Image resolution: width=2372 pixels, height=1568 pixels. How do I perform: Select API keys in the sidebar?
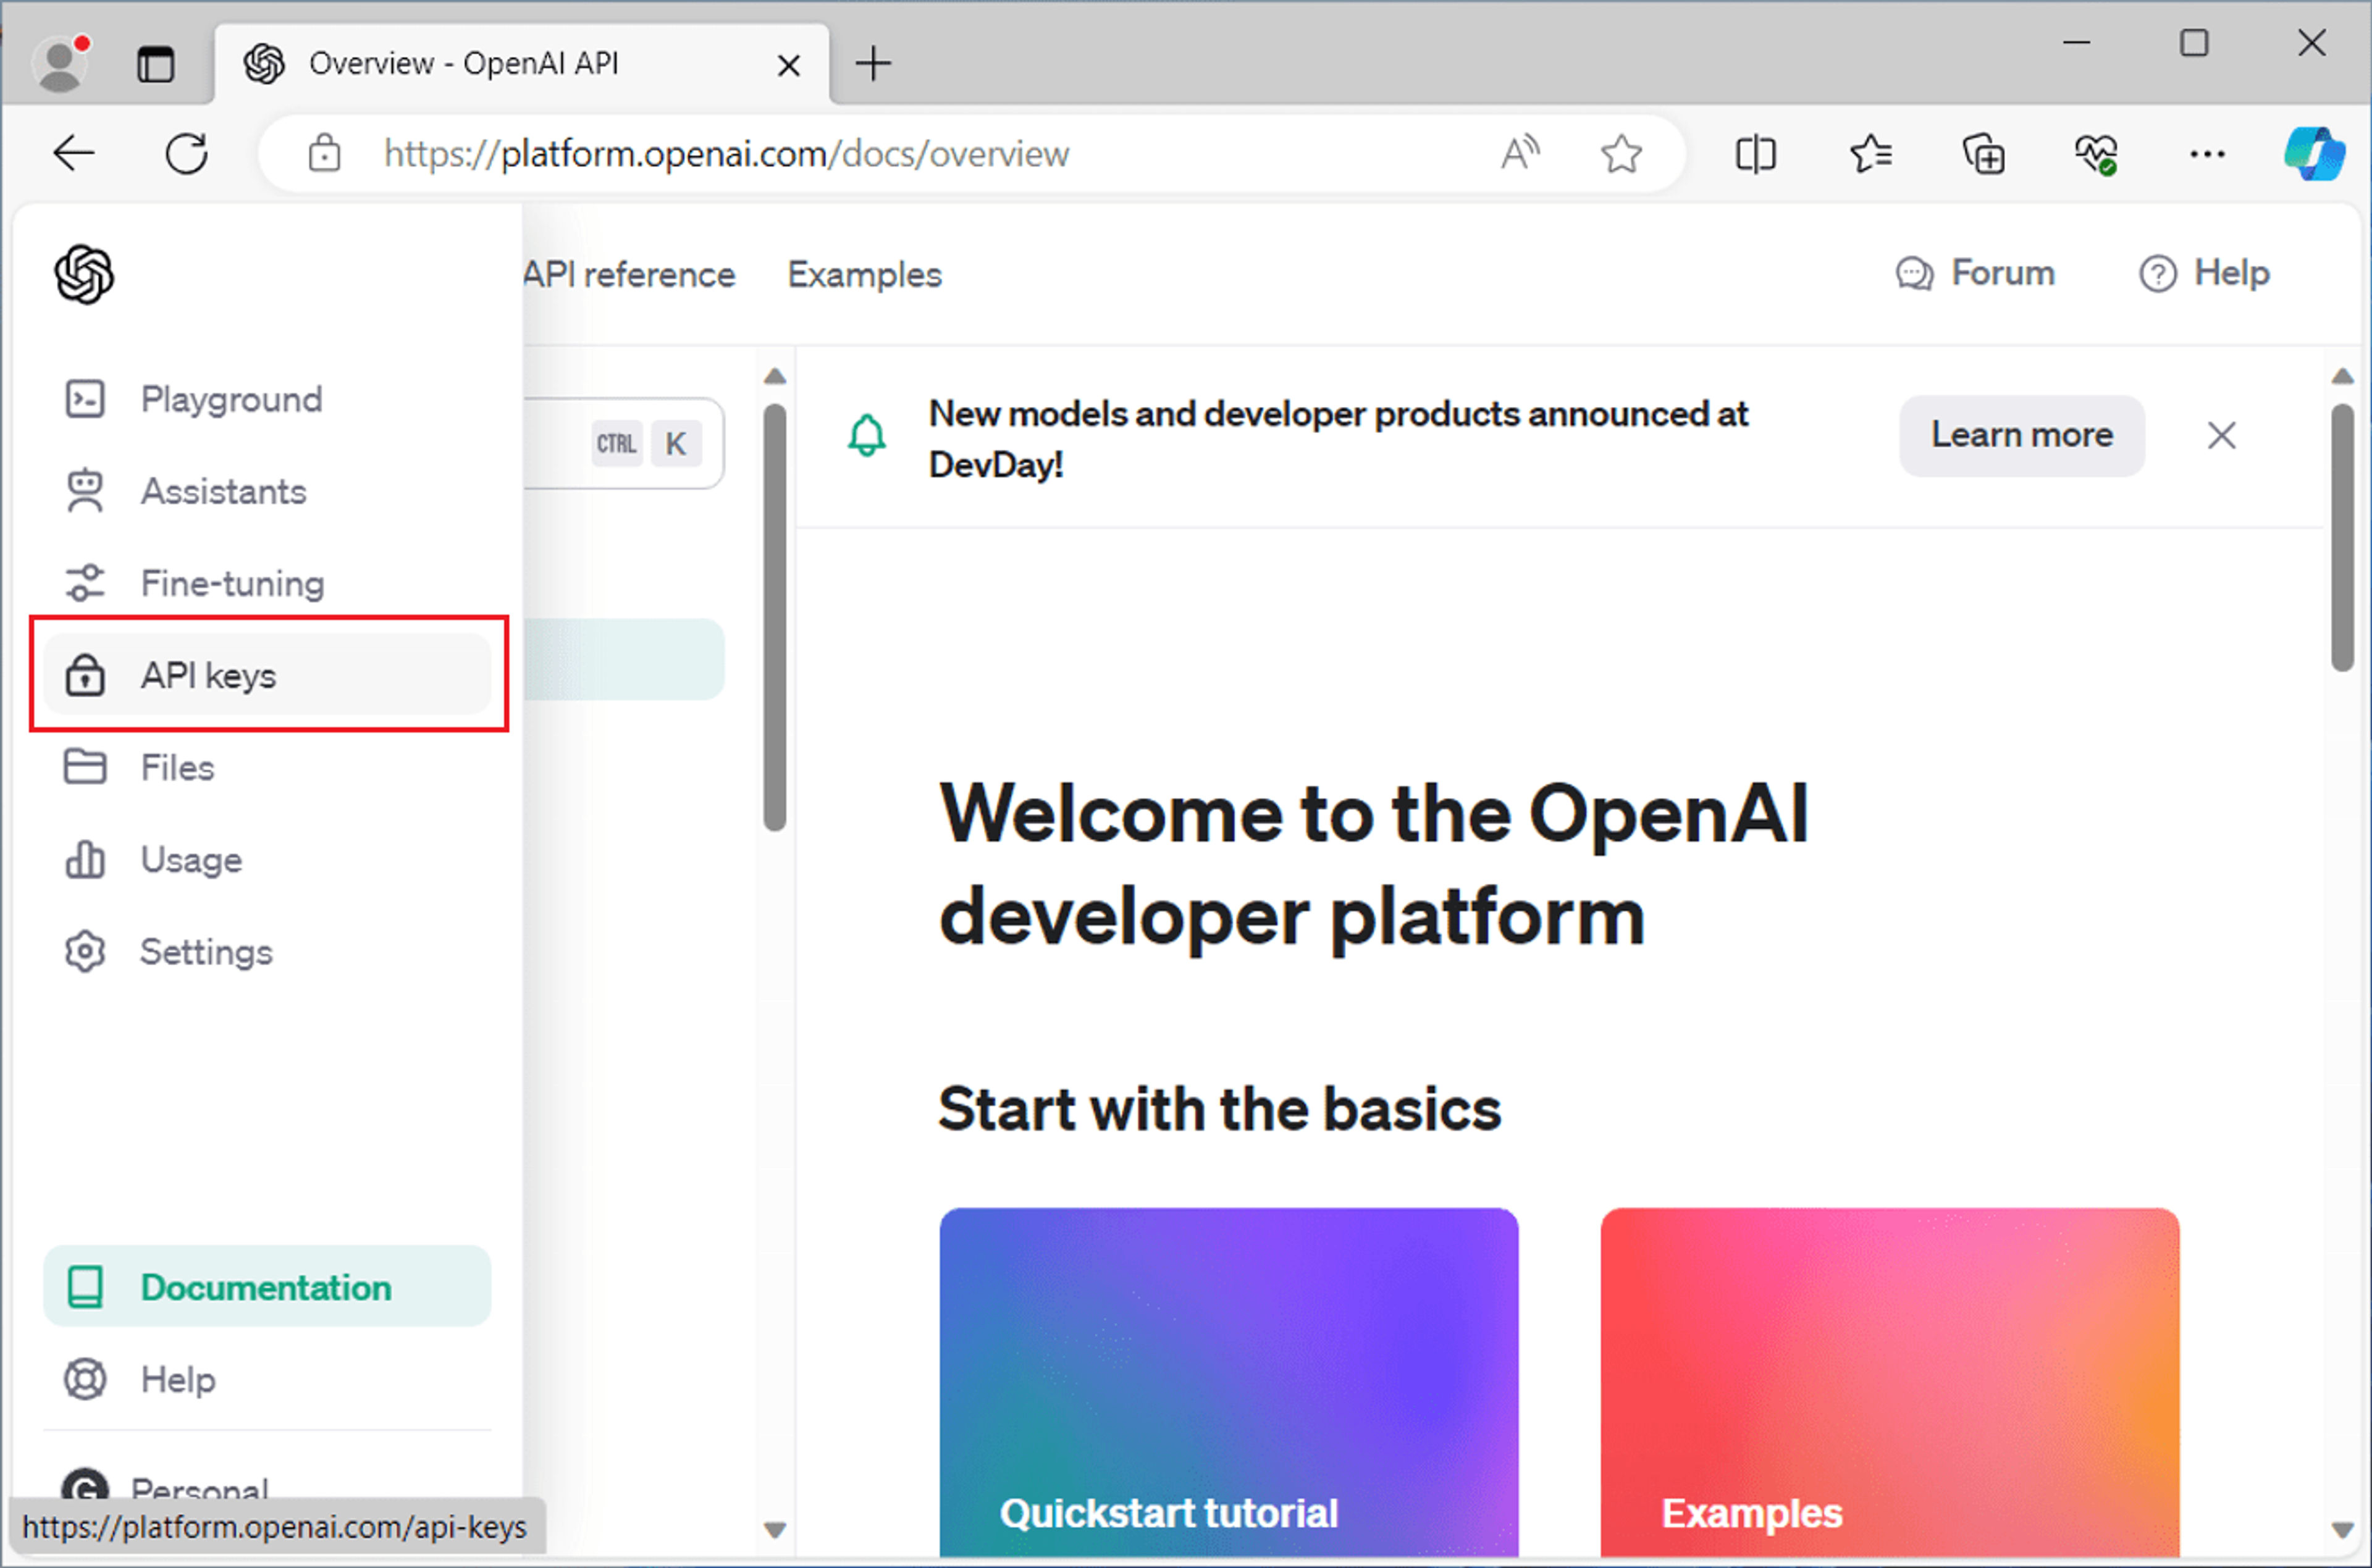tap(267, 675)
